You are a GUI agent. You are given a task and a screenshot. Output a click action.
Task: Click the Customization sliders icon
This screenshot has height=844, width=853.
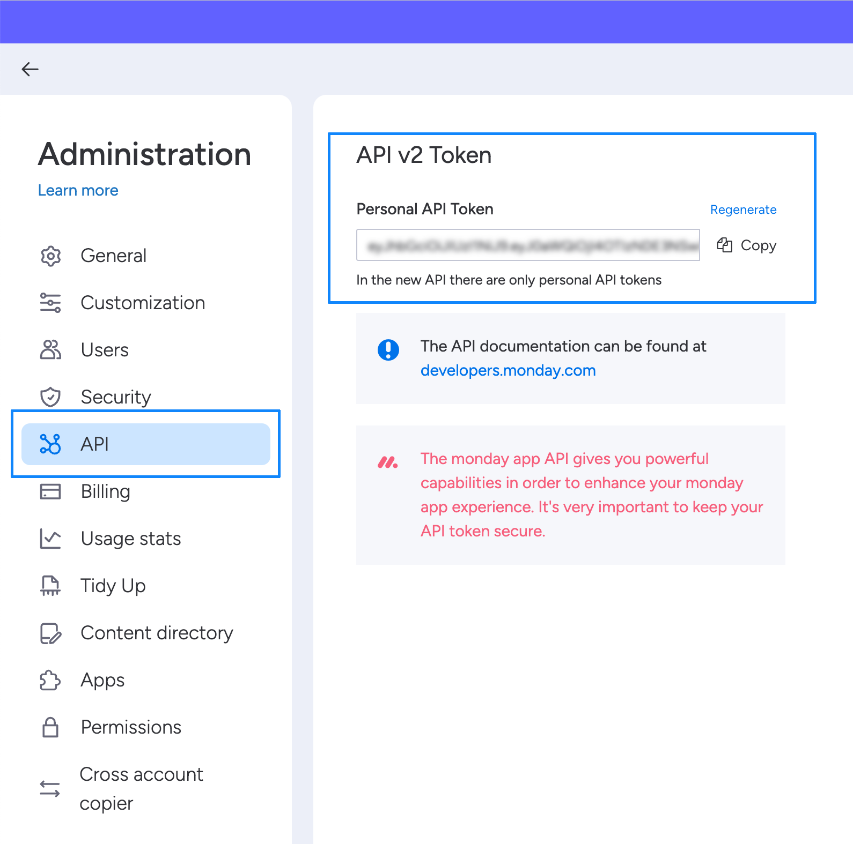(50, 303)
